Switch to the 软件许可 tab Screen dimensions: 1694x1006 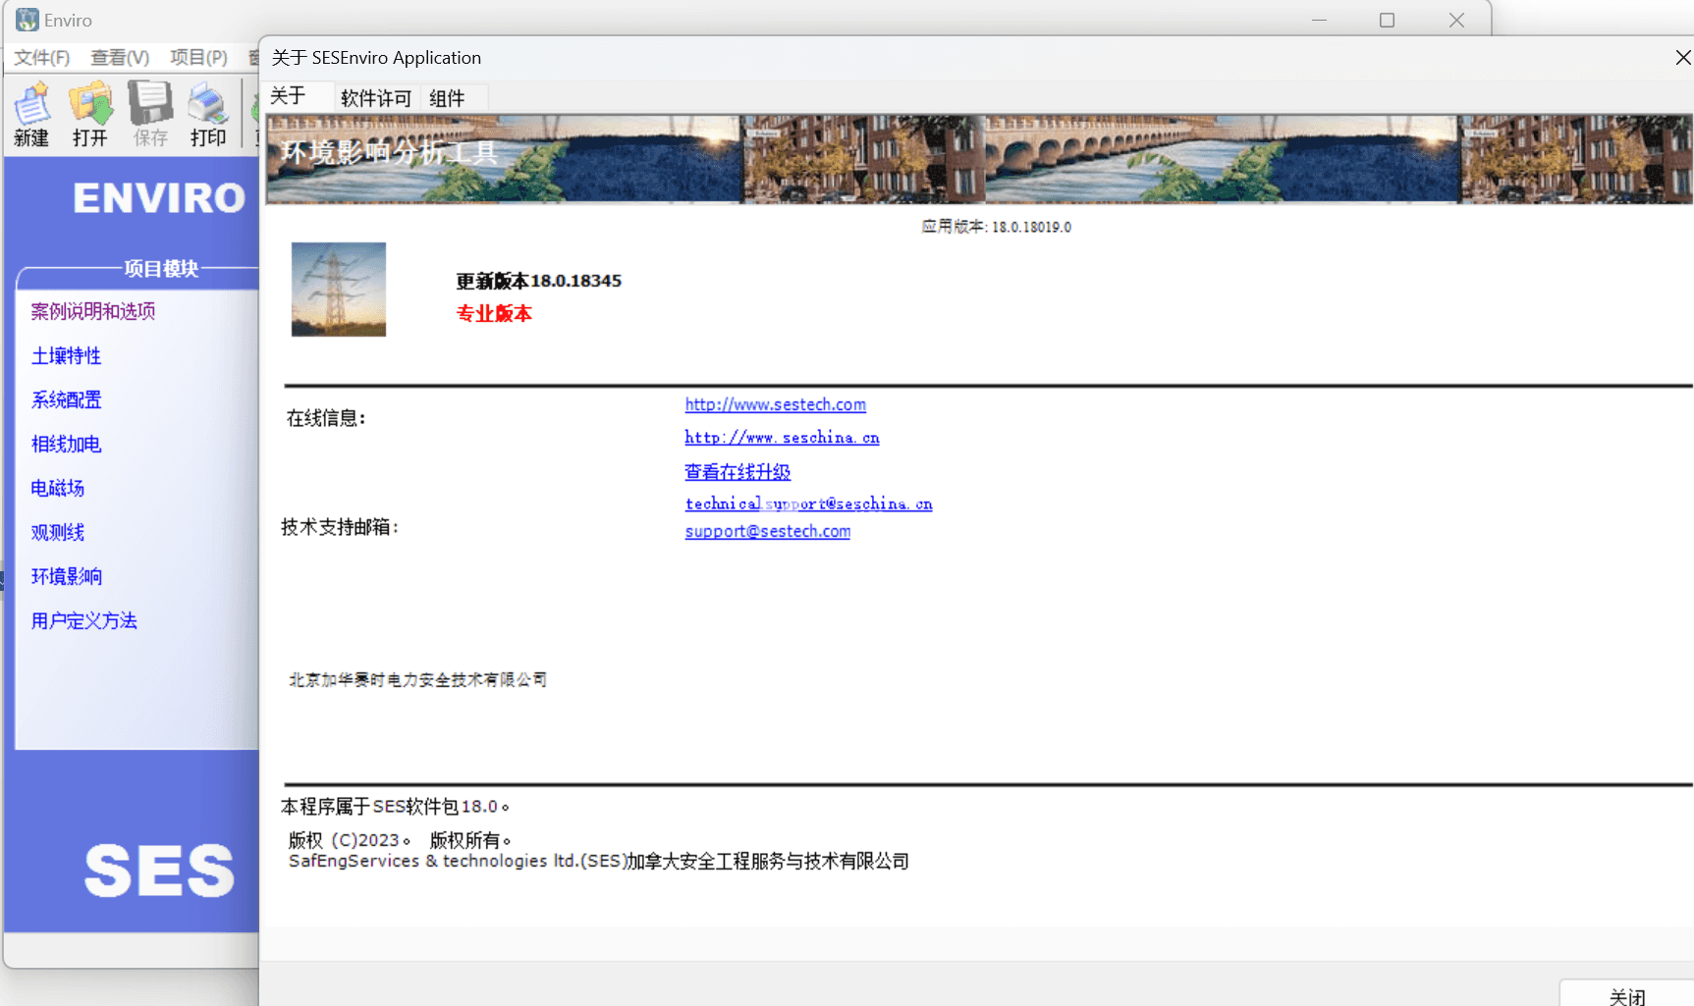click(x=376, y=98)
